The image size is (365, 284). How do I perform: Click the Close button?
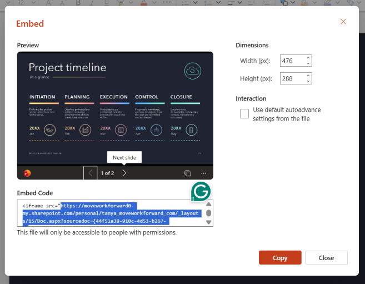(x=326, y=257)
